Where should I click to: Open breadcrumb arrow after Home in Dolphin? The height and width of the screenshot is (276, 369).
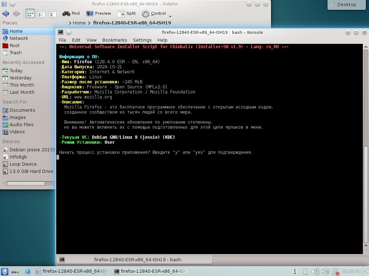(89, 23)
